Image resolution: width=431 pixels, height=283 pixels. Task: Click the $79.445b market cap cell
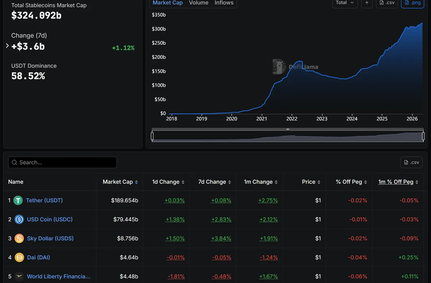[126, 220]
